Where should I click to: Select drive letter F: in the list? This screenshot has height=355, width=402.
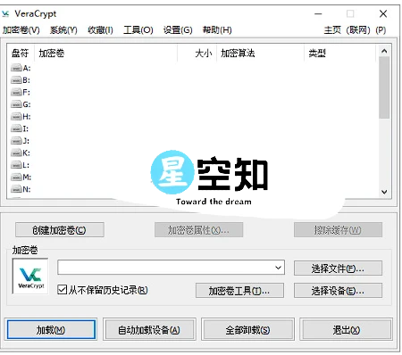[x=21, y=92]
